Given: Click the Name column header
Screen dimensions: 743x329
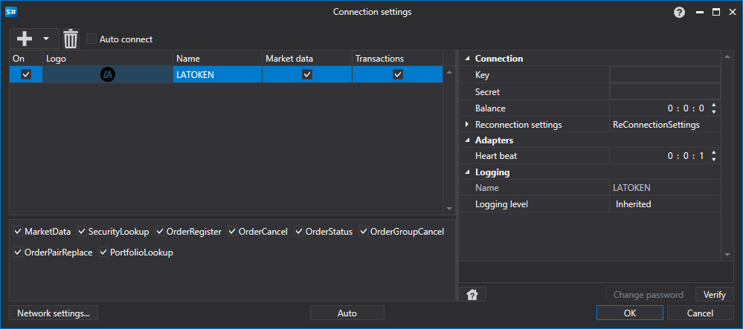Looking at the screenshot, I should (217, 59).
